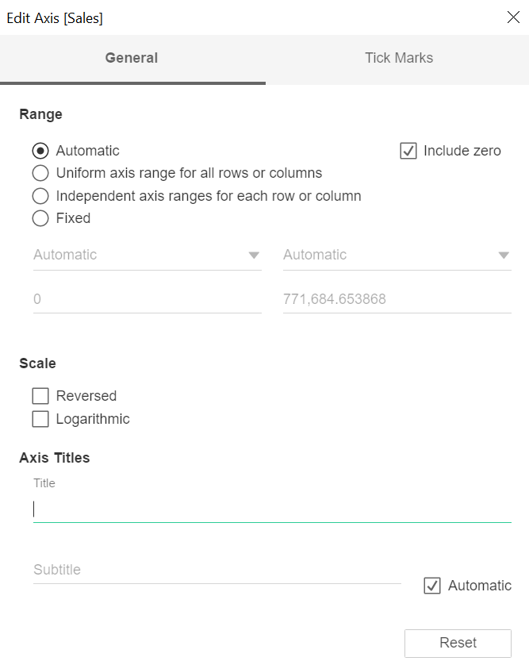Open the right Automatic end dropdown
This screenshot has height=665, width=529.
pyautogui.click(x=397, y=255)
